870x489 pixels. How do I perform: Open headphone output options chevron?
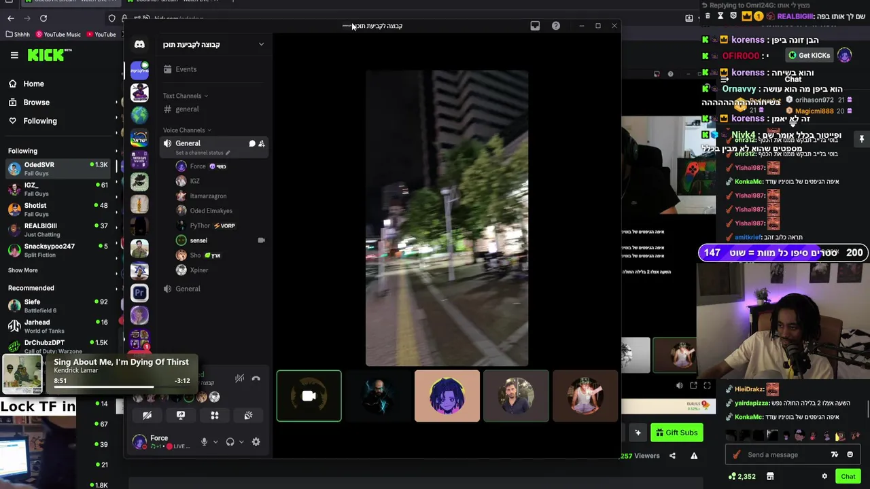click(x=241, y=442)
